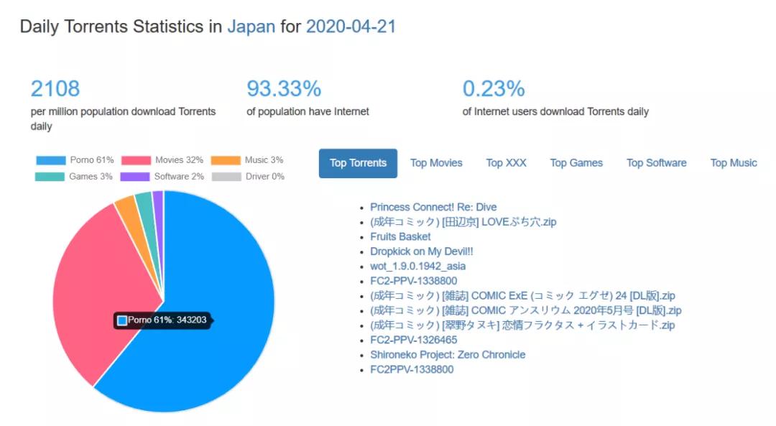Open the 2020-04-21 date link

coord(351,27)
